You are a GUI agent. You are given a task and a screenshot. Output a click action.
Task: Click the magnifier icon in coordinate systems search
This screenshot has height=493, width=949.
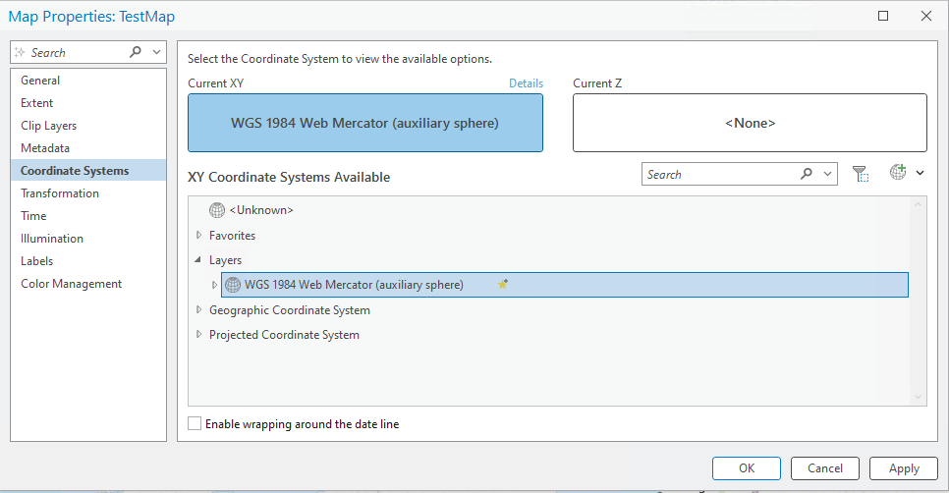tap(807, 175)
